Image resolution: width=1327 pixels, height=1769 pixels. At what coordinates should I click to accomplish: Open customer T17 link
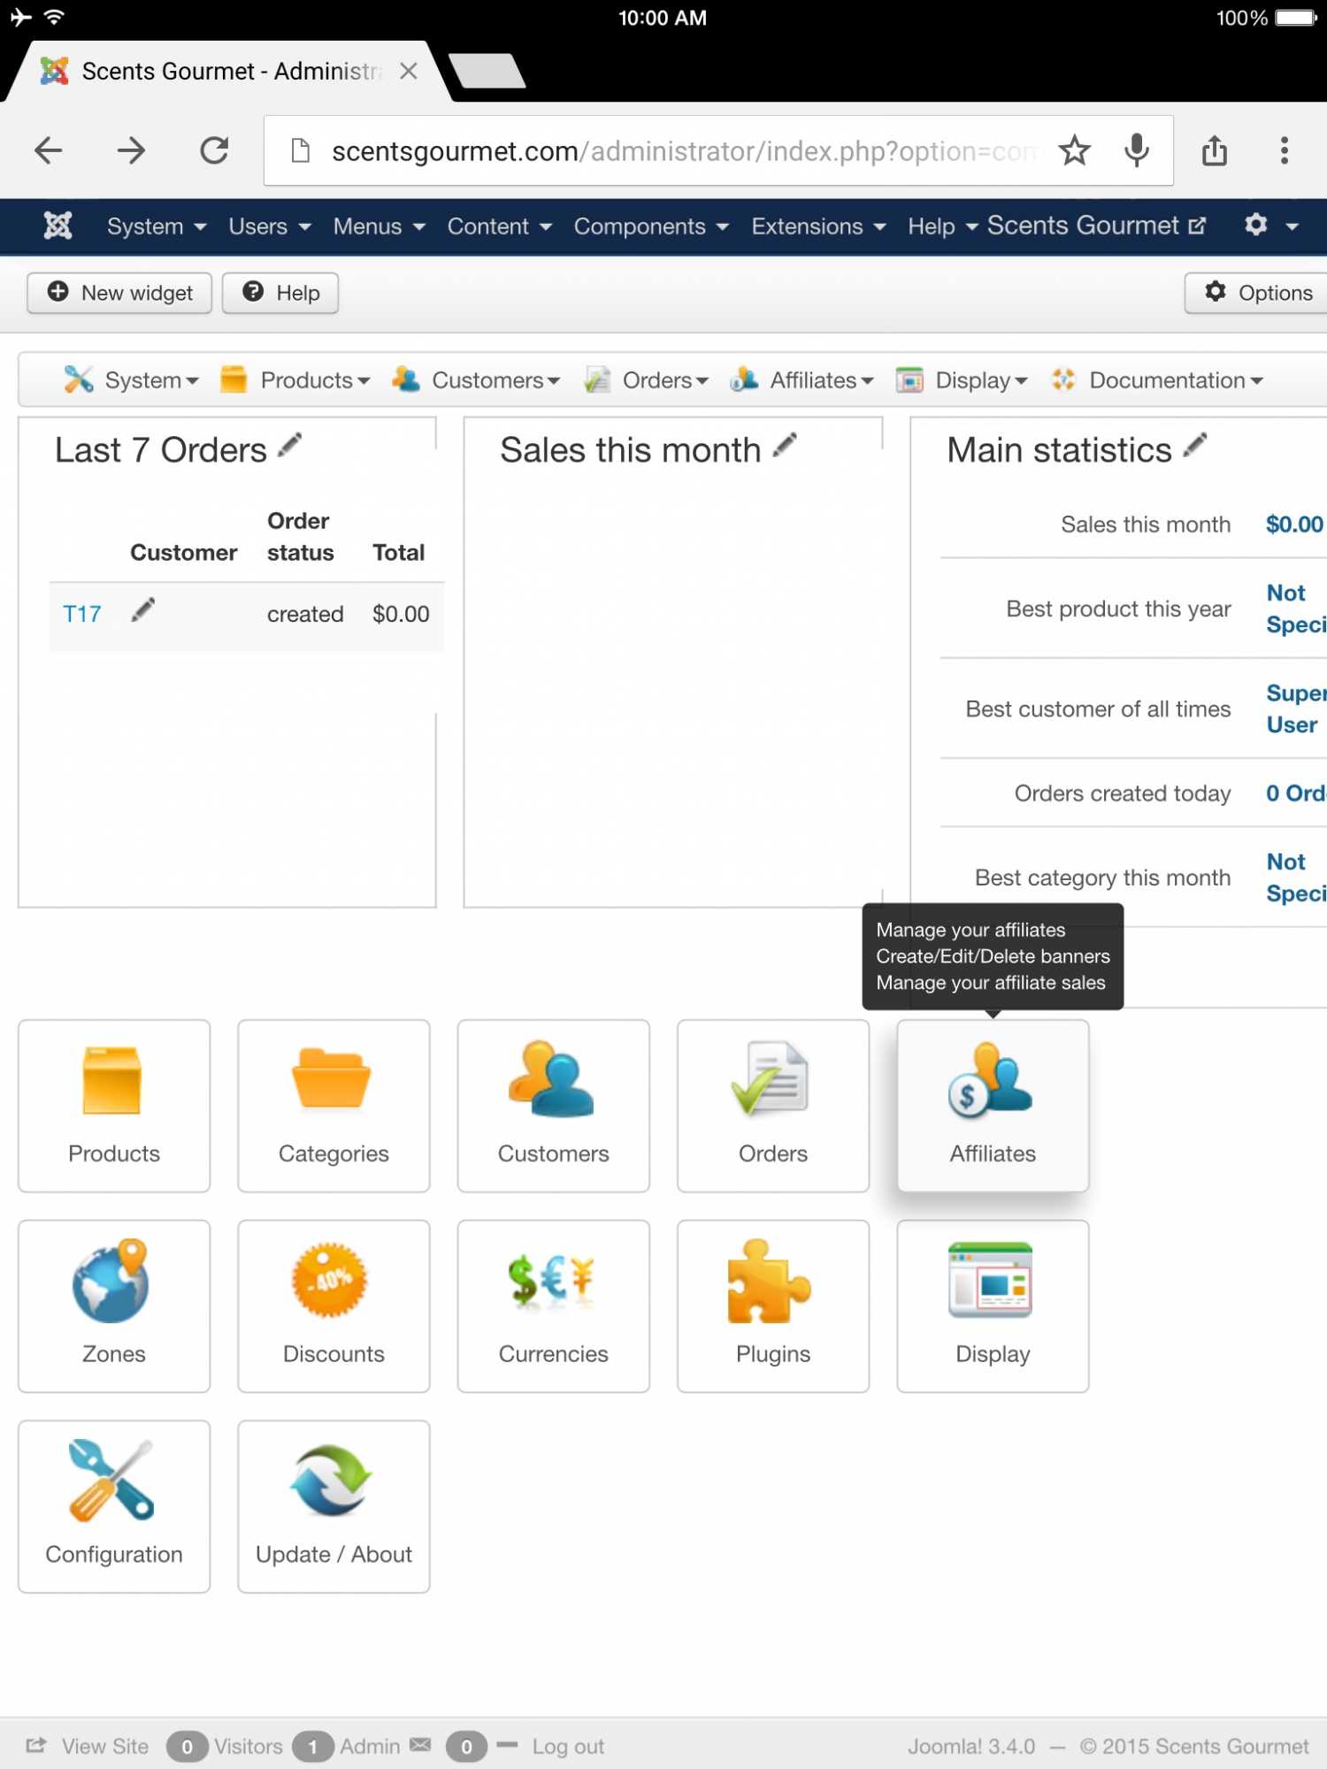coord(82,614)
